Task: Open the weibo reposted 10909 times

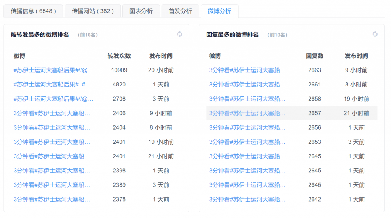Action: pyautogui.click(x=53, y=70)
